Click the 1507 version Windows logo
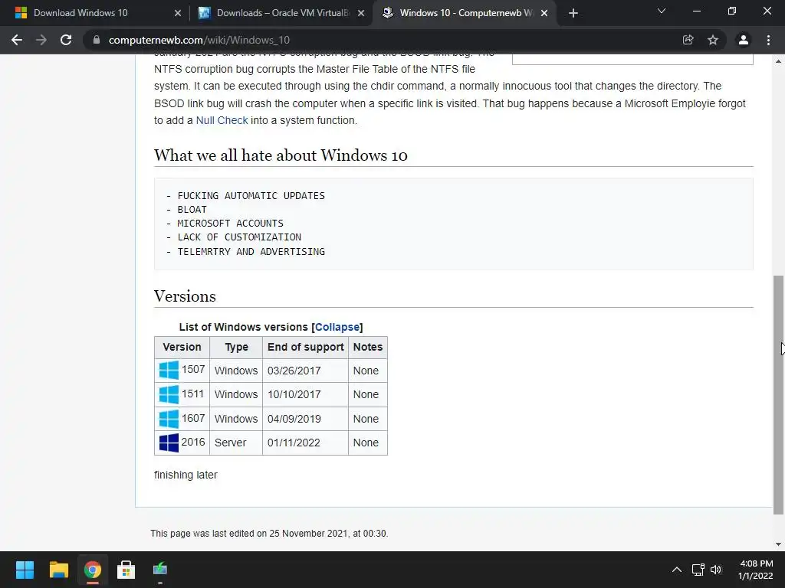 (169, 370)
